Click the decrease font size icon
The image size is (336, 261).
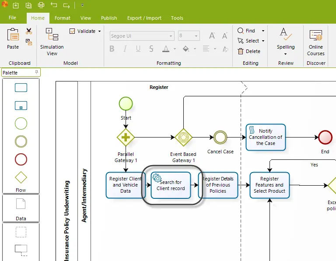point(224,35)
